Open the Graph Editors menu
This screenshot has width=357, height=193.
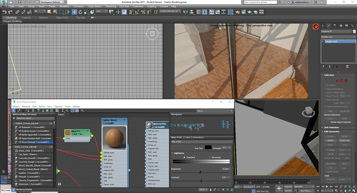[x=95, y=7]
